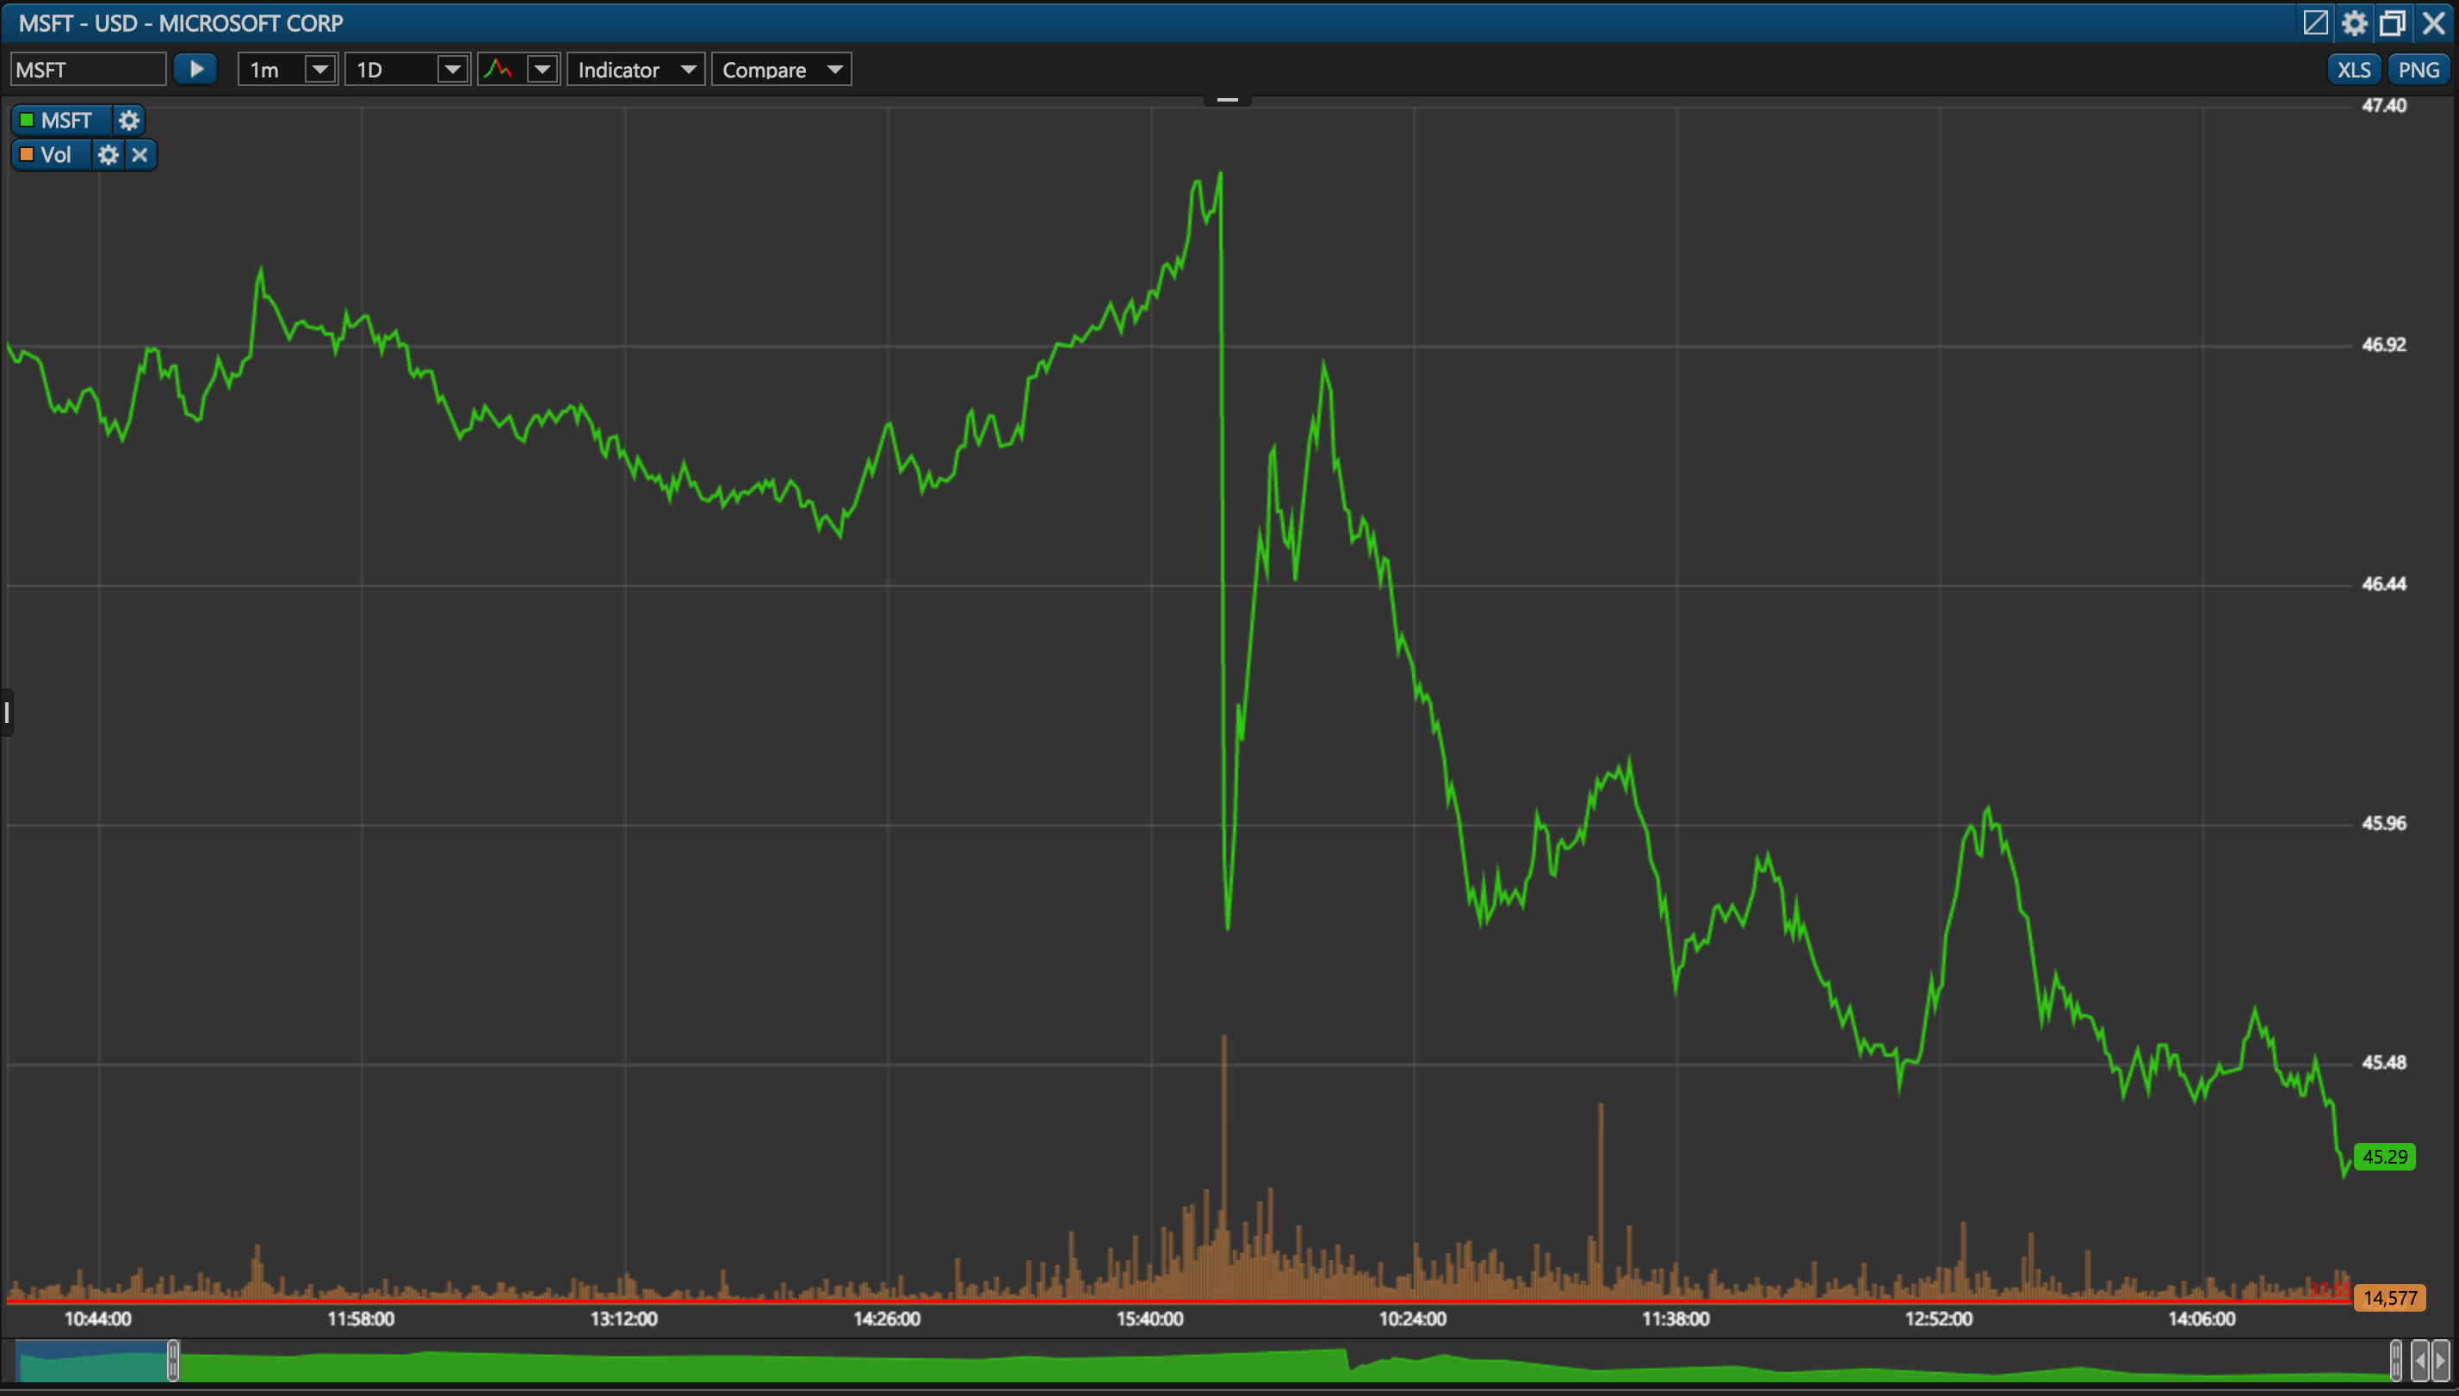Expand the 1D period dropdown
The image size is (2459, 1396).
[x=452, y=69]
